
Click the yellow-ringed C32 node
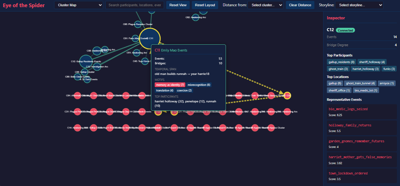coord(287,96)
